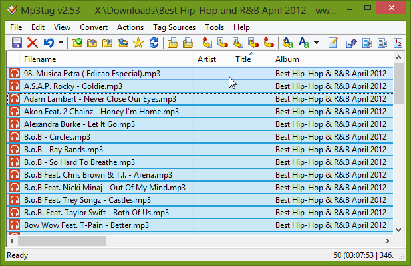Click headphone icon of Alexandra Burke row

15,124
